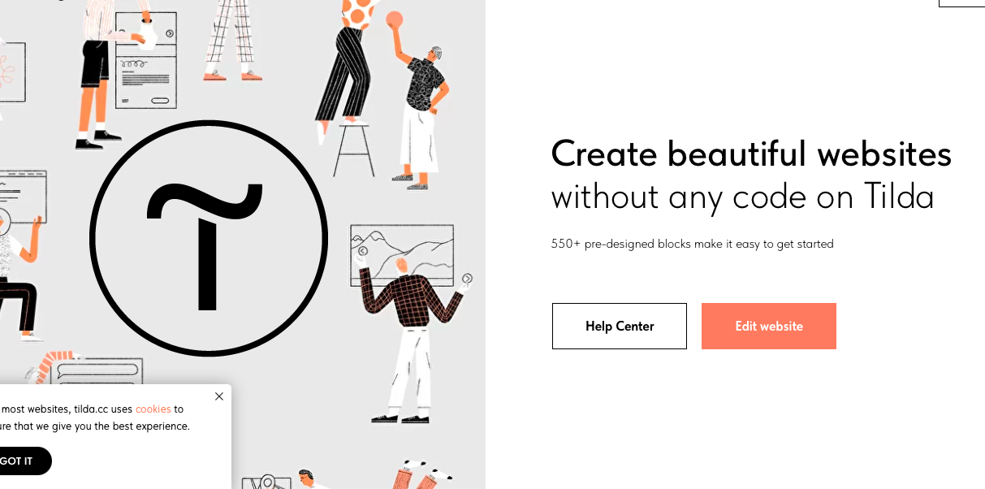
Task: Accept cookies with the GOT IT button
Action: [17, 461]
